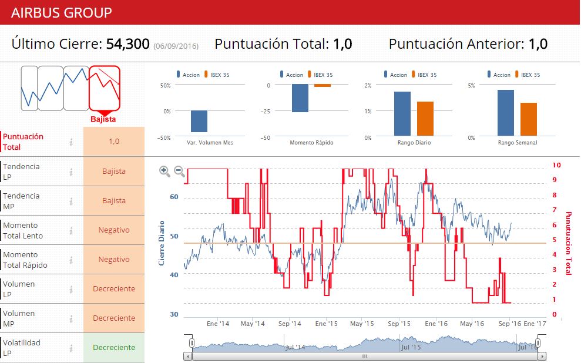Image resolution: width=581 pixels, height=363 pixels.
Task: Toggle IBEX 35 legend in Momento Rápido chart
Action: tap(321, 75)
